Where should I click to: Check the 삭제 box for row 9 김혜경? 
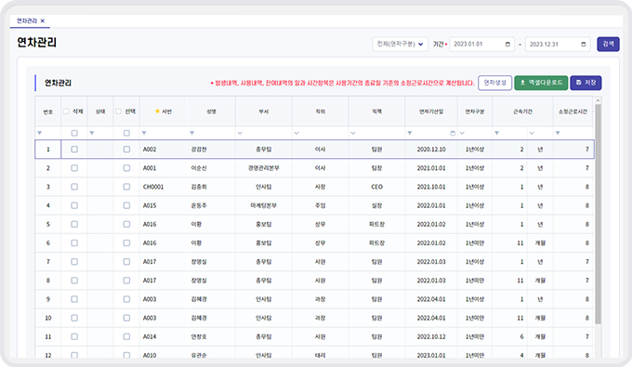coord(74,299)
